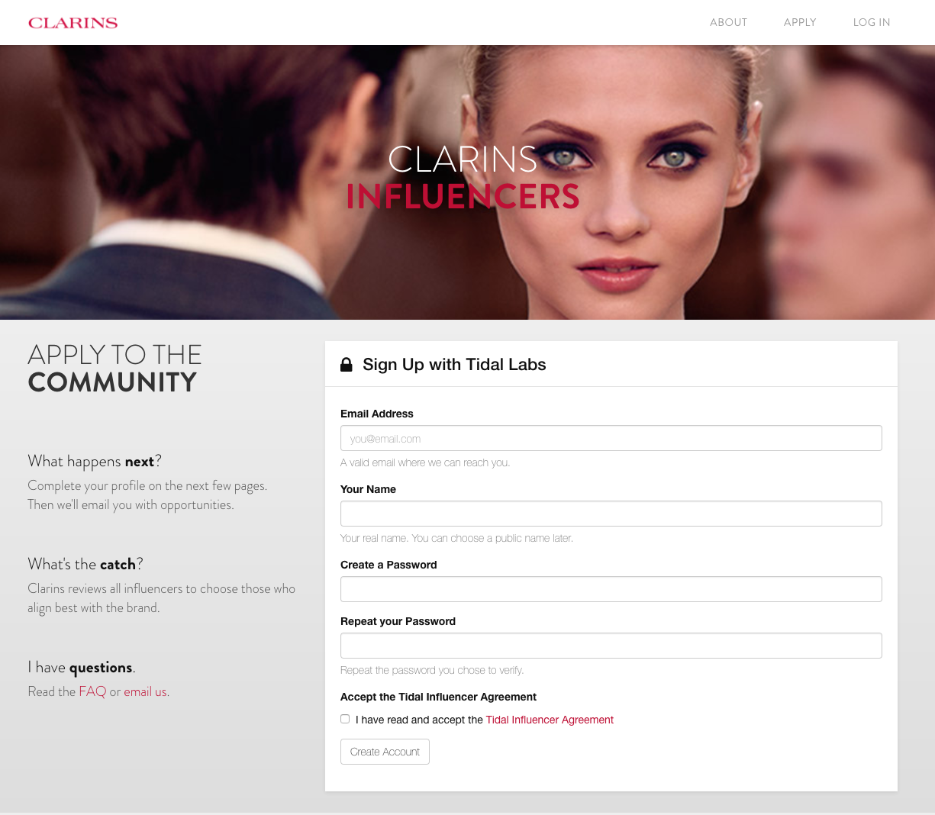Screen dimensions: 935x815
Task: Tick the accept agreement checkbox
Action: (x=345, y=719)
